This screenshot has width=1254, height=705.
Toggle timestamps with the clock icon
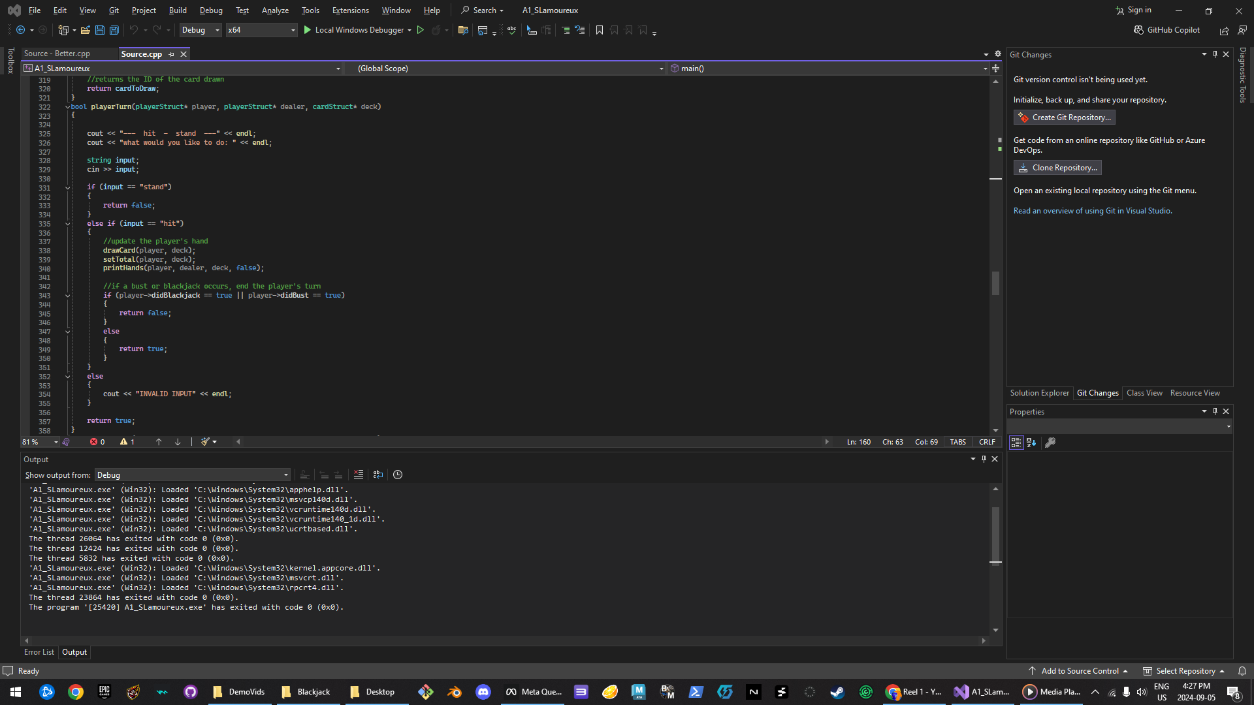[x=398, y=475]
